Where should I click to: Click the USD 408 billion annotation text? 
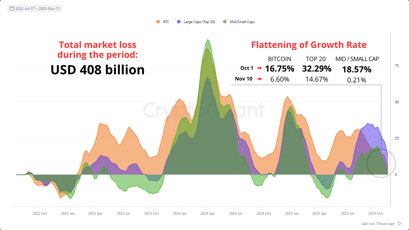coord(97,70)
